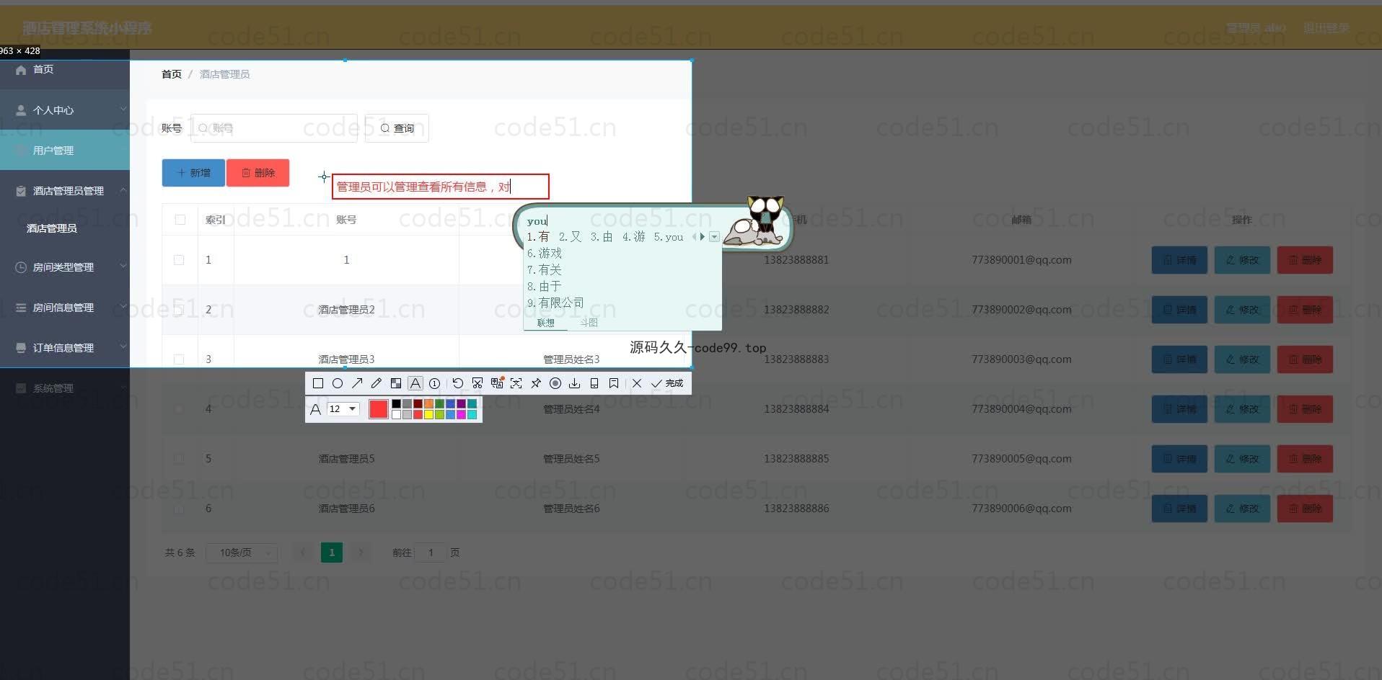Image resolution: width=1382 pixels, height=680 pixels.
Task: Click the scissors long-screenshot tool
Action: [x=477, y=383]
